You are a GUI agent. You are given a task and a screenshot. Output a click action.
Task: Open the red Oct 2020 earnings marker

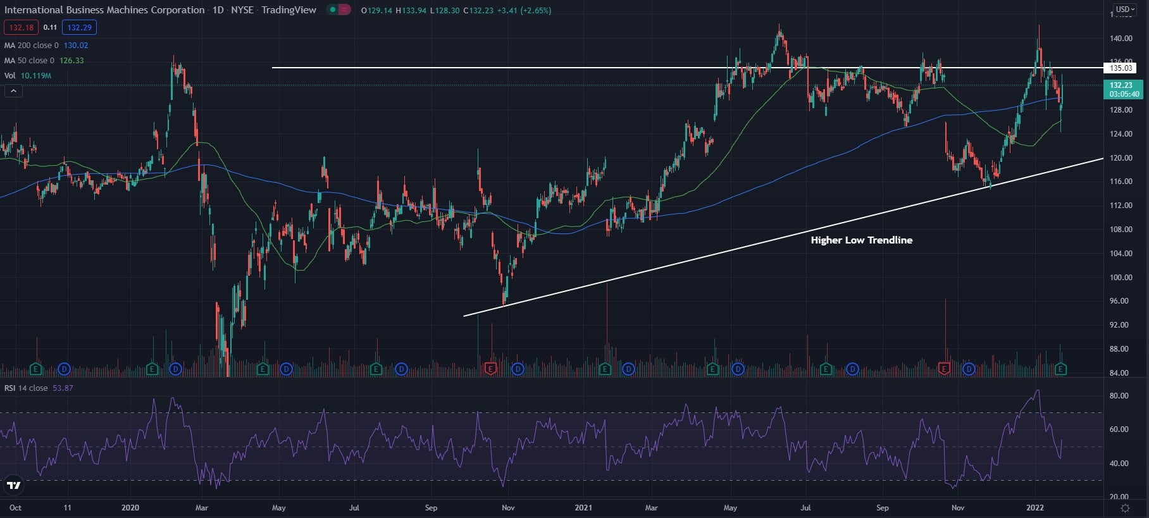click(x=490, y=369)
